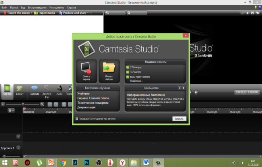Close the welcome dialog with red X
262x167 pixels.
tap(186, 36)
